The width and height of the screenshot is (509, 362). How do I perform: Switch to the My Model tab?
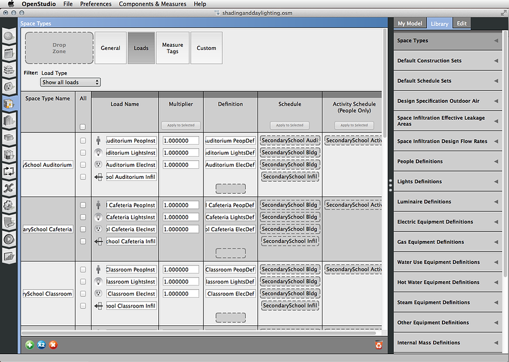[x=410, y=24]
